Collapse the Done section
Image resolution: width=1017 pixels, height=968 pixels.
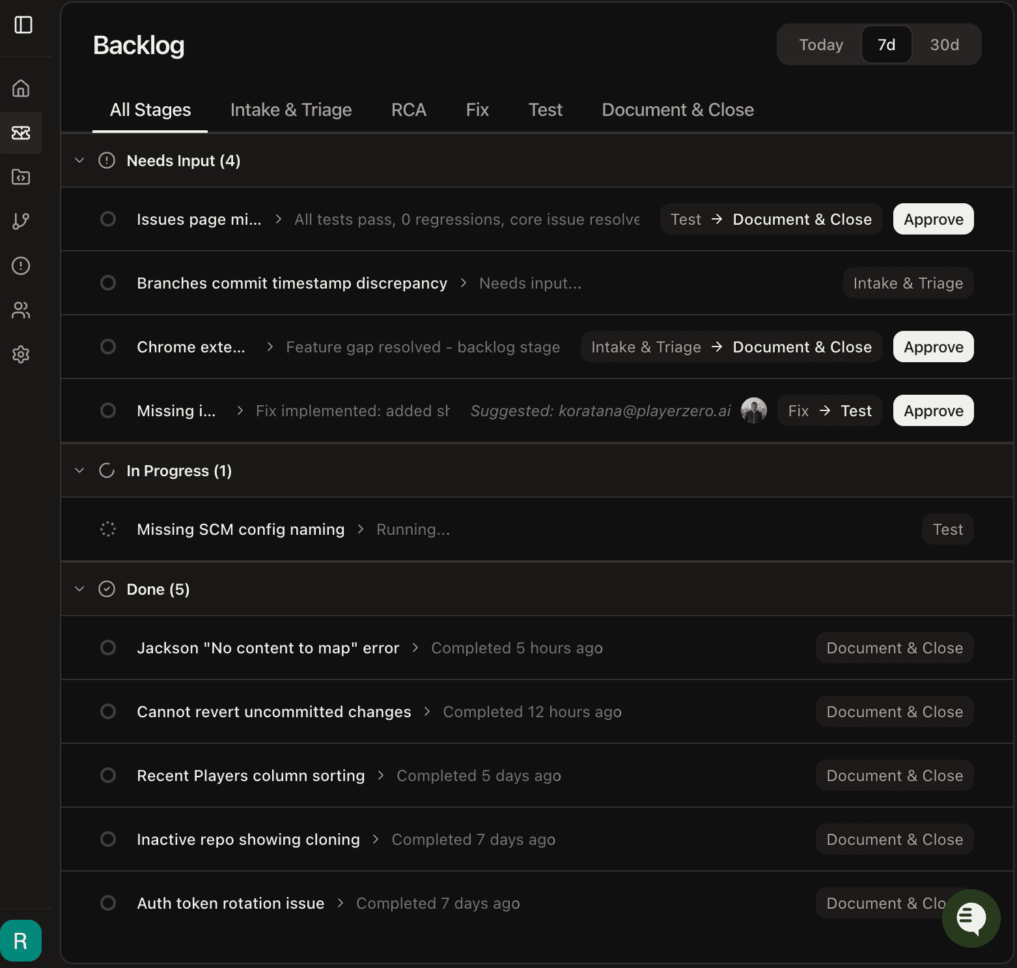79,589
